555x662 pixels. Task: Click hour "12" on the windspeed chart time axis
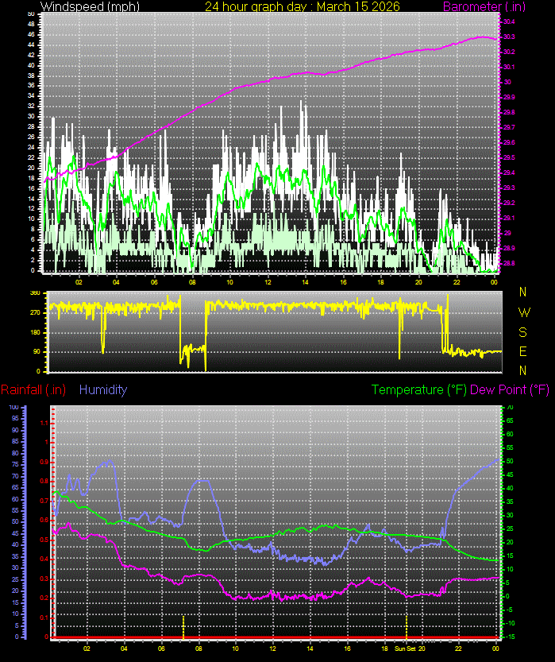tap(268, 282)
